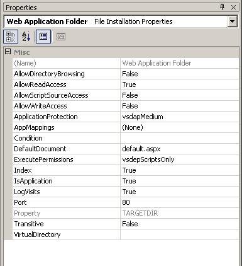The image size is (242, 266).
Task: Select the ExecutePermissions vsdepScriptsOnly value
Action: (180, 159)
